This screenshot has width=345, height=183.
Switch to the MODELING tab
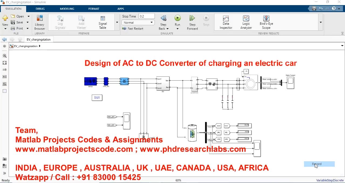tap(67, 9)
